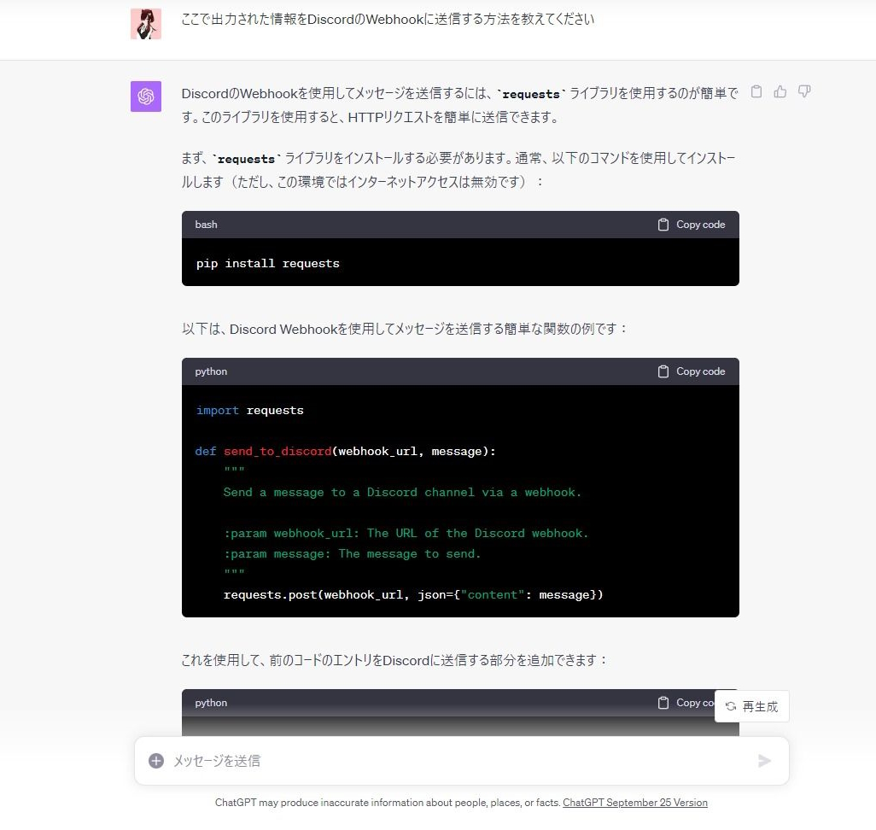Screen dimensions: 876x830
Task: Click the send message arrow
Action: click(x=765, y=760)
